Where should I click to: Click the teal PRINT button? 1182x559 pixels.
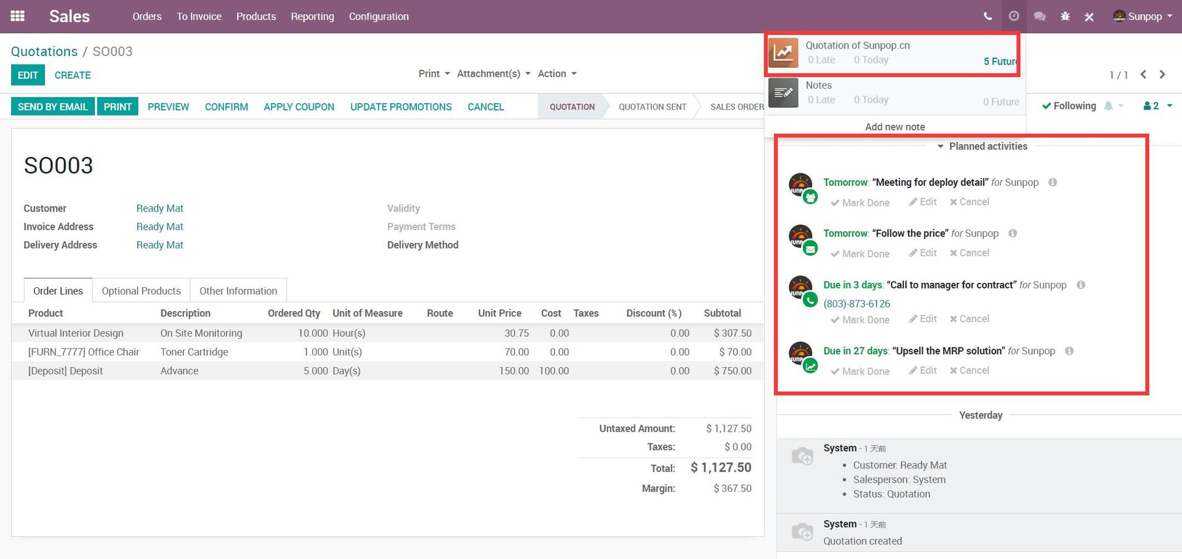pos(118,107)
